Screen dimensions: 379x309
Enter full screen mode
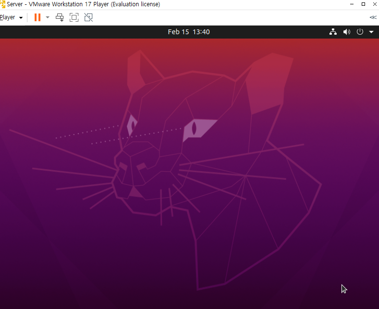click(x=74, y=17)
